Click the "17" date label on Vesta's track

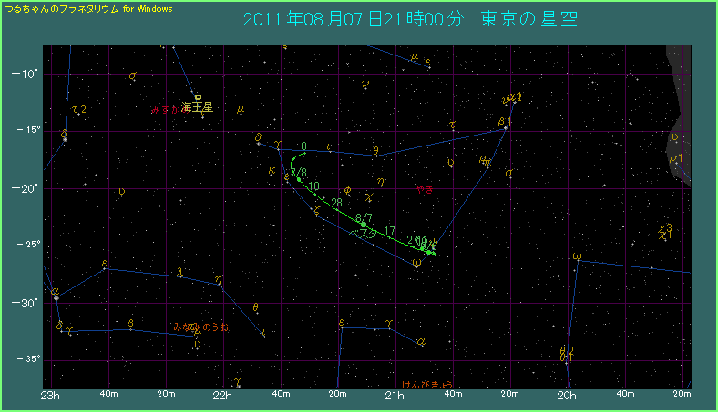pyautogui.click(x=390, y=231)
